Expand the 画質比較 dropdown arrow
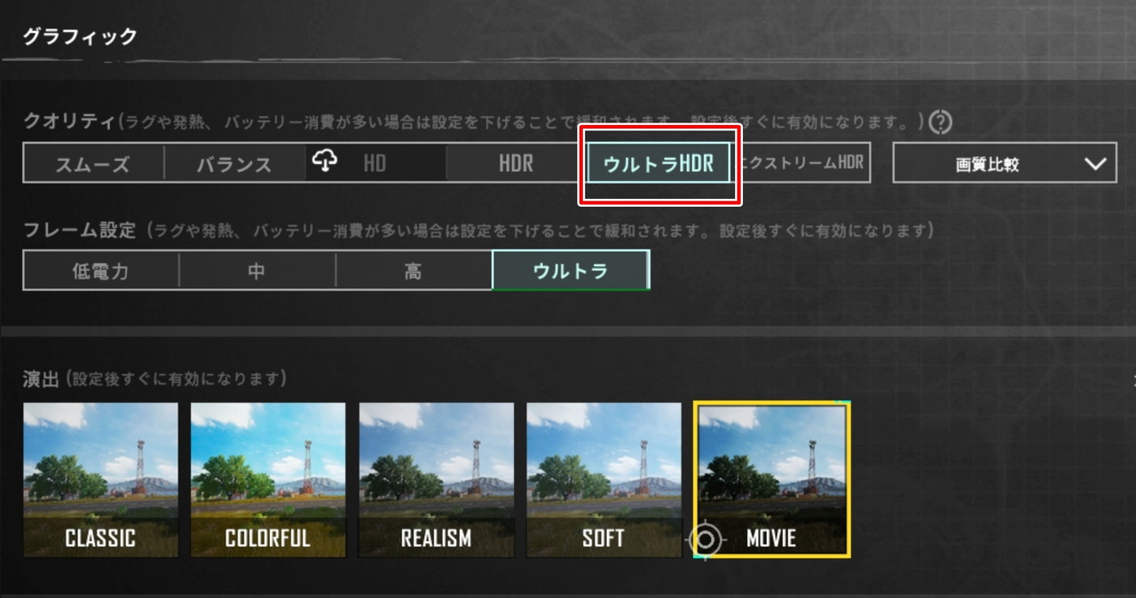Screen dimensions: 1136x598 pos(1096,163)
